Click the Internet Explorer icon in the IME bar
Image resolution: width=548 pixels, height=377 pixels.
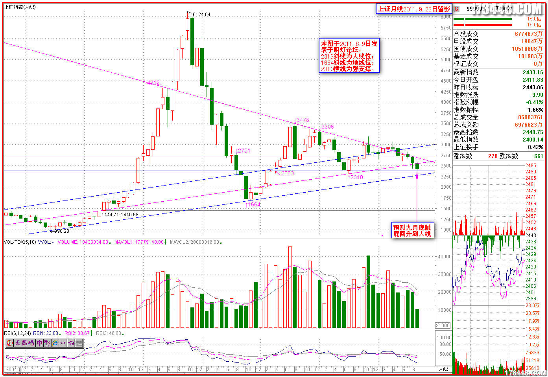coord(55,343)
